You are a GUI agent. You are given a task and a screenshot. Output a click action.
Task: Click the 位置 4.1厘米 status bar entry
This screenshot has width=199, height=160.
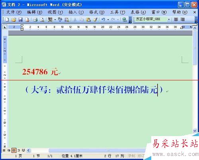pos(72,156)
